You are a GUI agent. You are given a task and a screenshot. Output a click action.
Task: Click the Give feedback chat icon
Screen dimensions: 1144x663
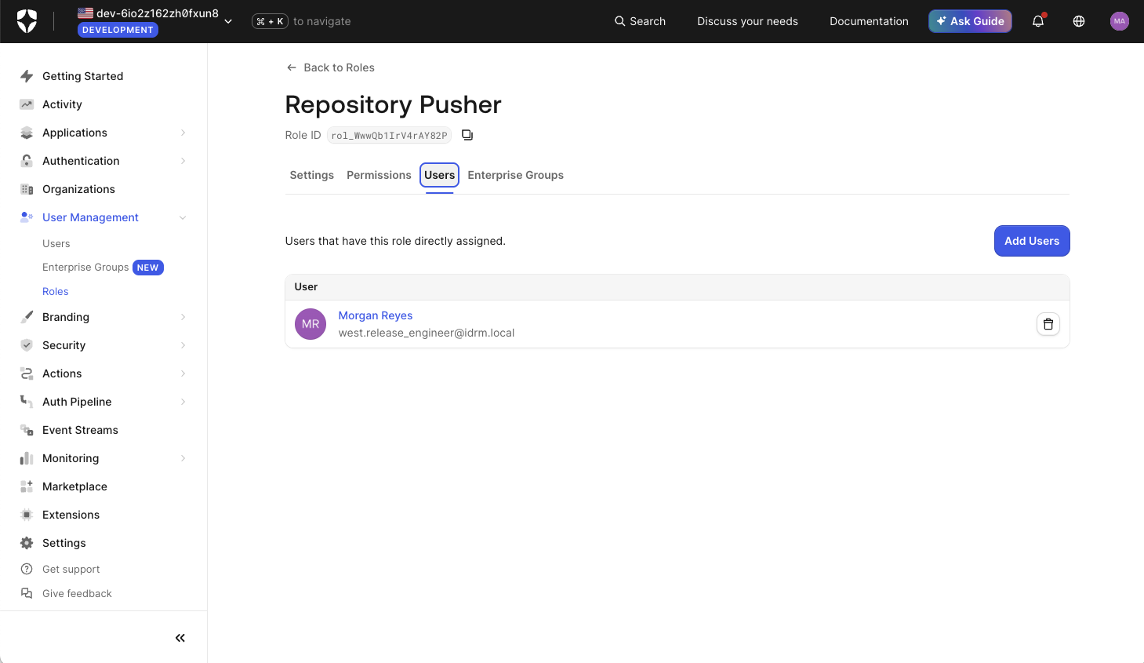27,593
